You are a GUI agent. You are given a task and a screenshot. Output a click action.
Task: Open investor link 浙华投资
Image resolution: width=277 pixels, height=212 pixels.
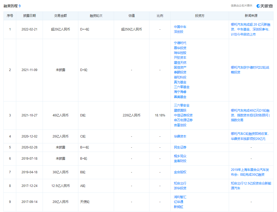(x=180, y=188)
